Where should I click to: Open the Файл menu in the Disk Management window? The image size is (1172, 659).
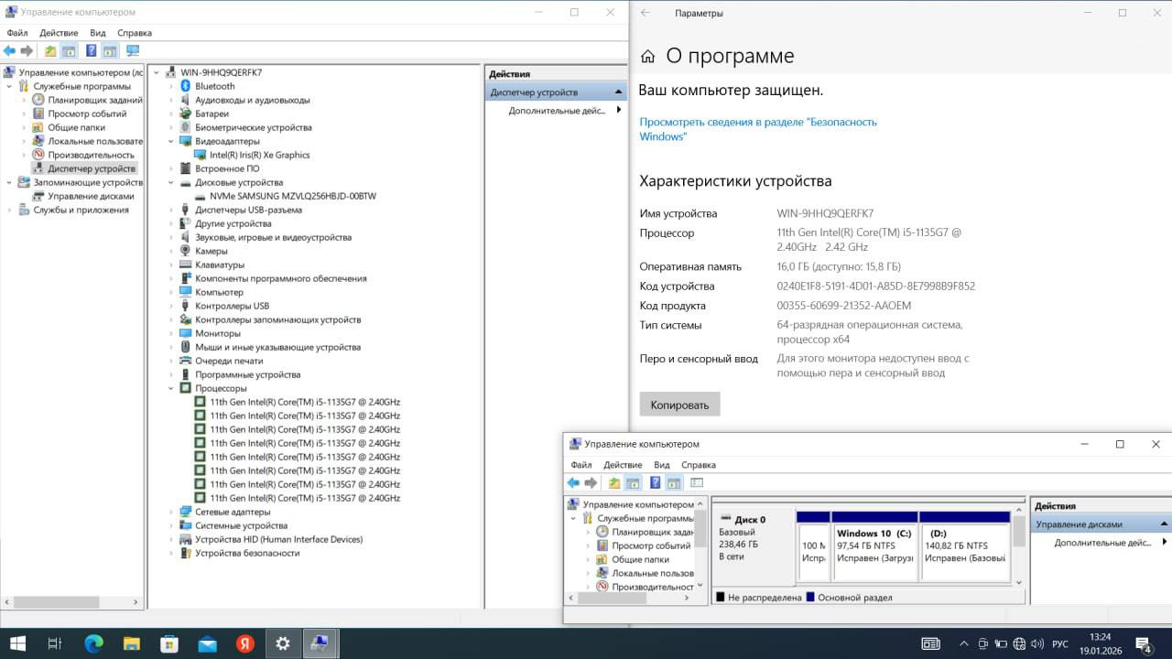pos(581,465)
